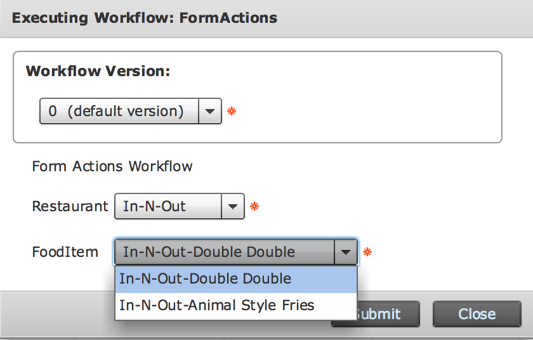
Task: Click the red asterisk beside FoodItem
Action: [367, 252]
